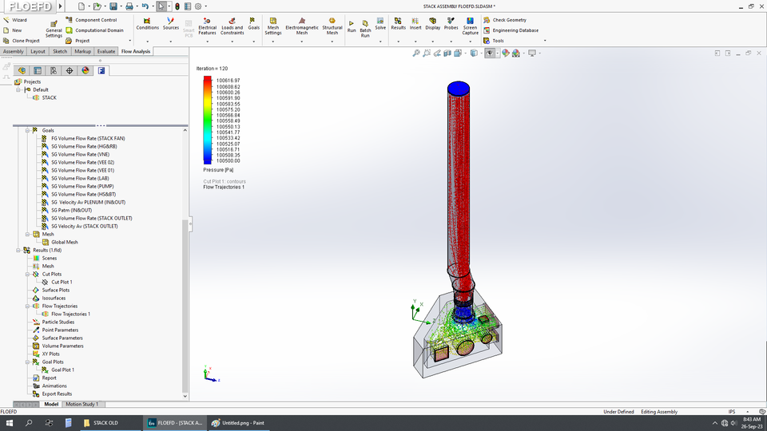This screenshot has width=767, height=431.
Task: Click the Print icon
Action: pos(129,6)
